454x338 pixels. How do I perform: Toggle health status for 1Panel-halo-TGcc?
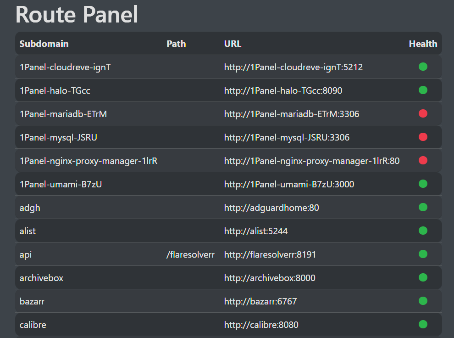pyautogui.click(x=422, y=90)
